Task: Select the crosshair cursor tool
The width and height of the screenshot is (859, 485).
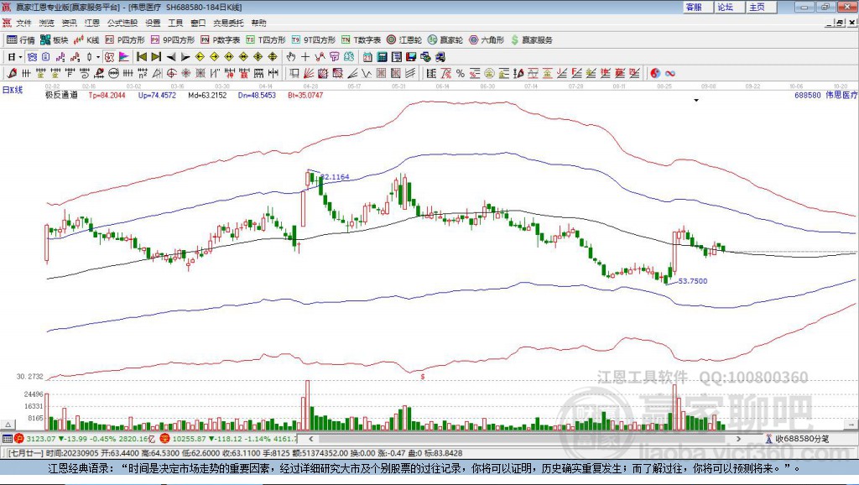Action: coord(305,57)
